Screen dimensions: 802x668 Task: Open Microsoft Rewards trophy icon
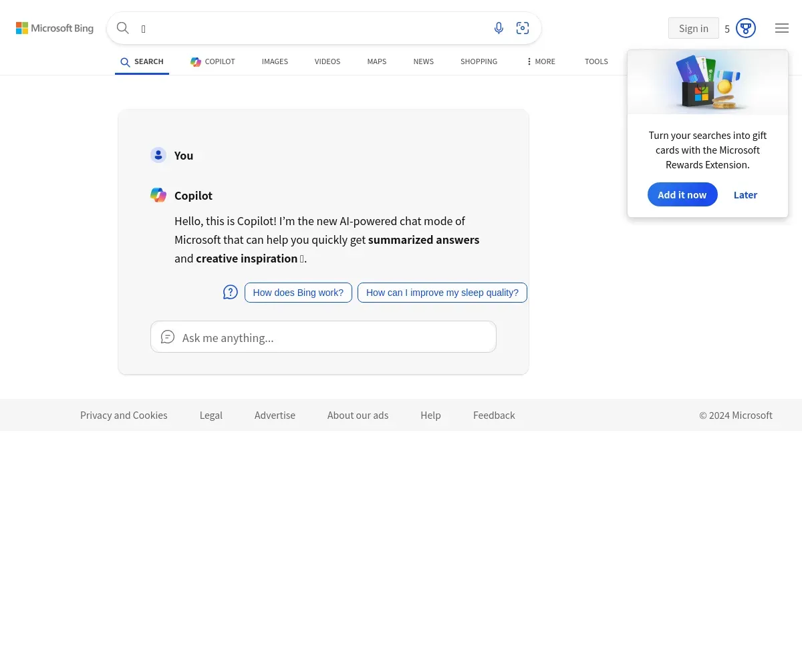(x=746, y=28)
